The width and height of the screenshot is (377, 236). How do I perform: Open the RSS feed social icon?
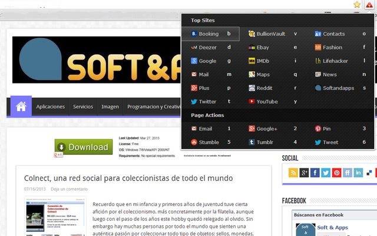pos(293,172)
